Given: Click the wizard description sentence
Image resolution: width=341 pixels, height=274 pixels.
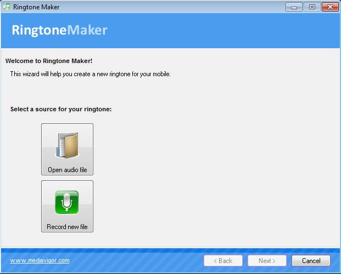Looking at the screenshot, I should click(x=91, y=74).
